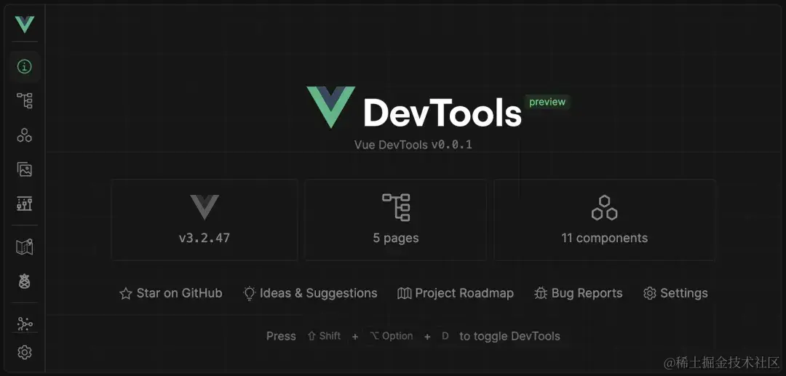Click Star on GitHub link
This screenshot has width=786, height=376.
(171, 293)
